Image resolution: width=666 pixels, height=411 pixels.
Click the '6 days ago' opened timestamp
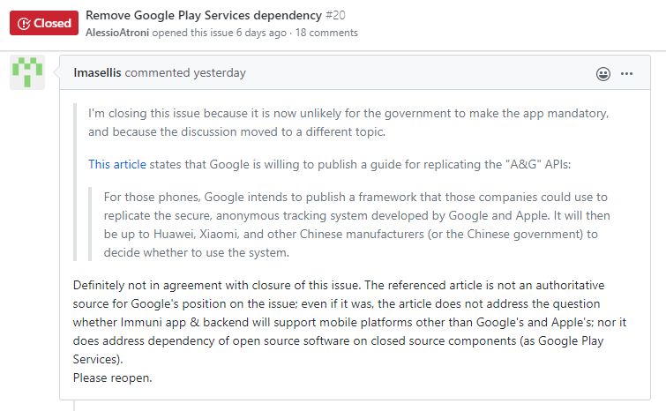261,33
